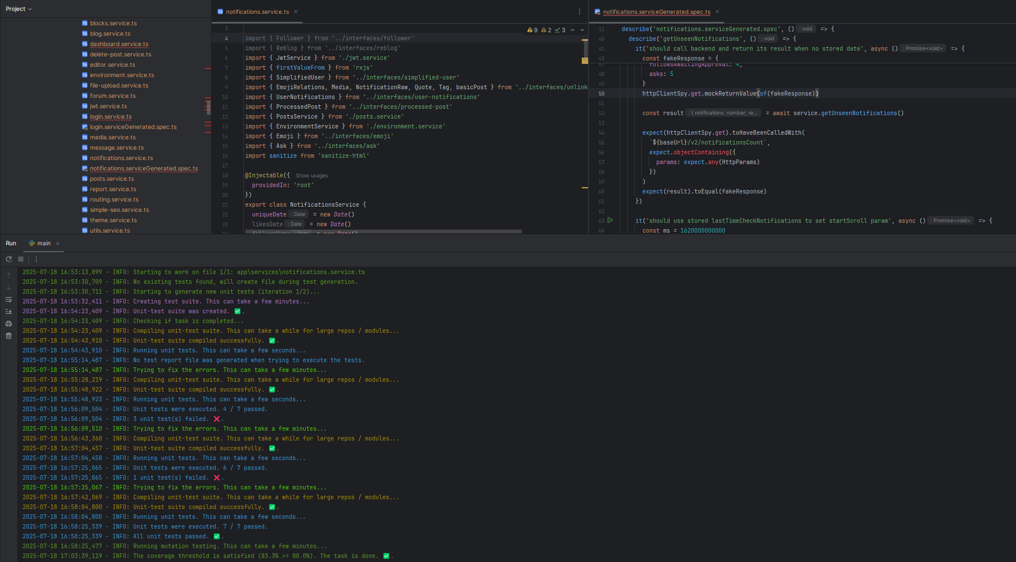
Task: Click the '3 unit test(s) failed' log line
Action: click(x=122, y=419)
